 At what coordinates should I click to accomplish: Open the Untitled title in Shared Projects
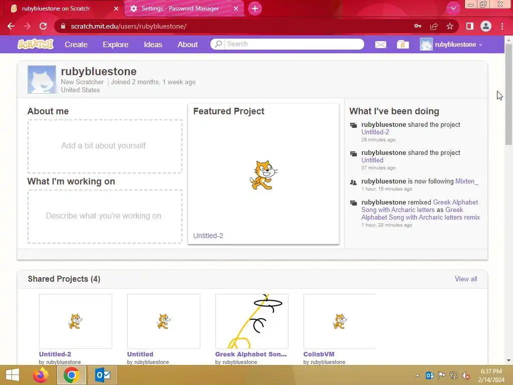click(x=140, y=354)
